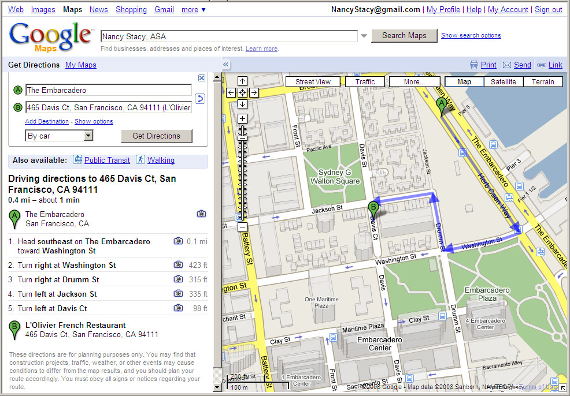
Task: Close the directions form with X
Action: tap(202, 78)
